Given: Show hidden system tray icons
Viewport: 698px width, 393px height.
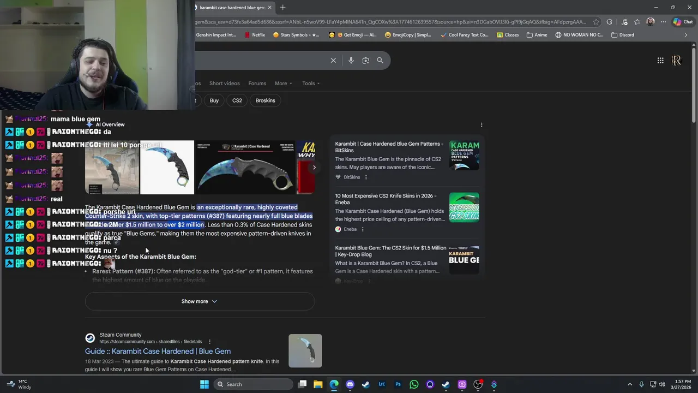Looking at the screenshot, I should point(630,384).
